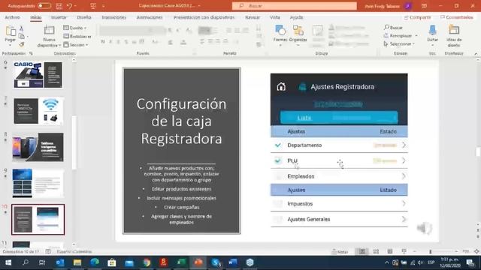Toggle the Autoguardado switch
This screenshot has width=481, height=270.
[44, 6]
